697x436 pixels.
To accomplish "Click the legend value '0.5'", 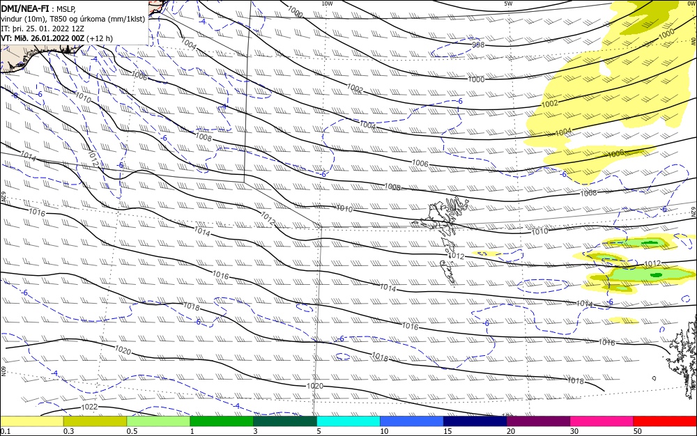I will point(132,431).
